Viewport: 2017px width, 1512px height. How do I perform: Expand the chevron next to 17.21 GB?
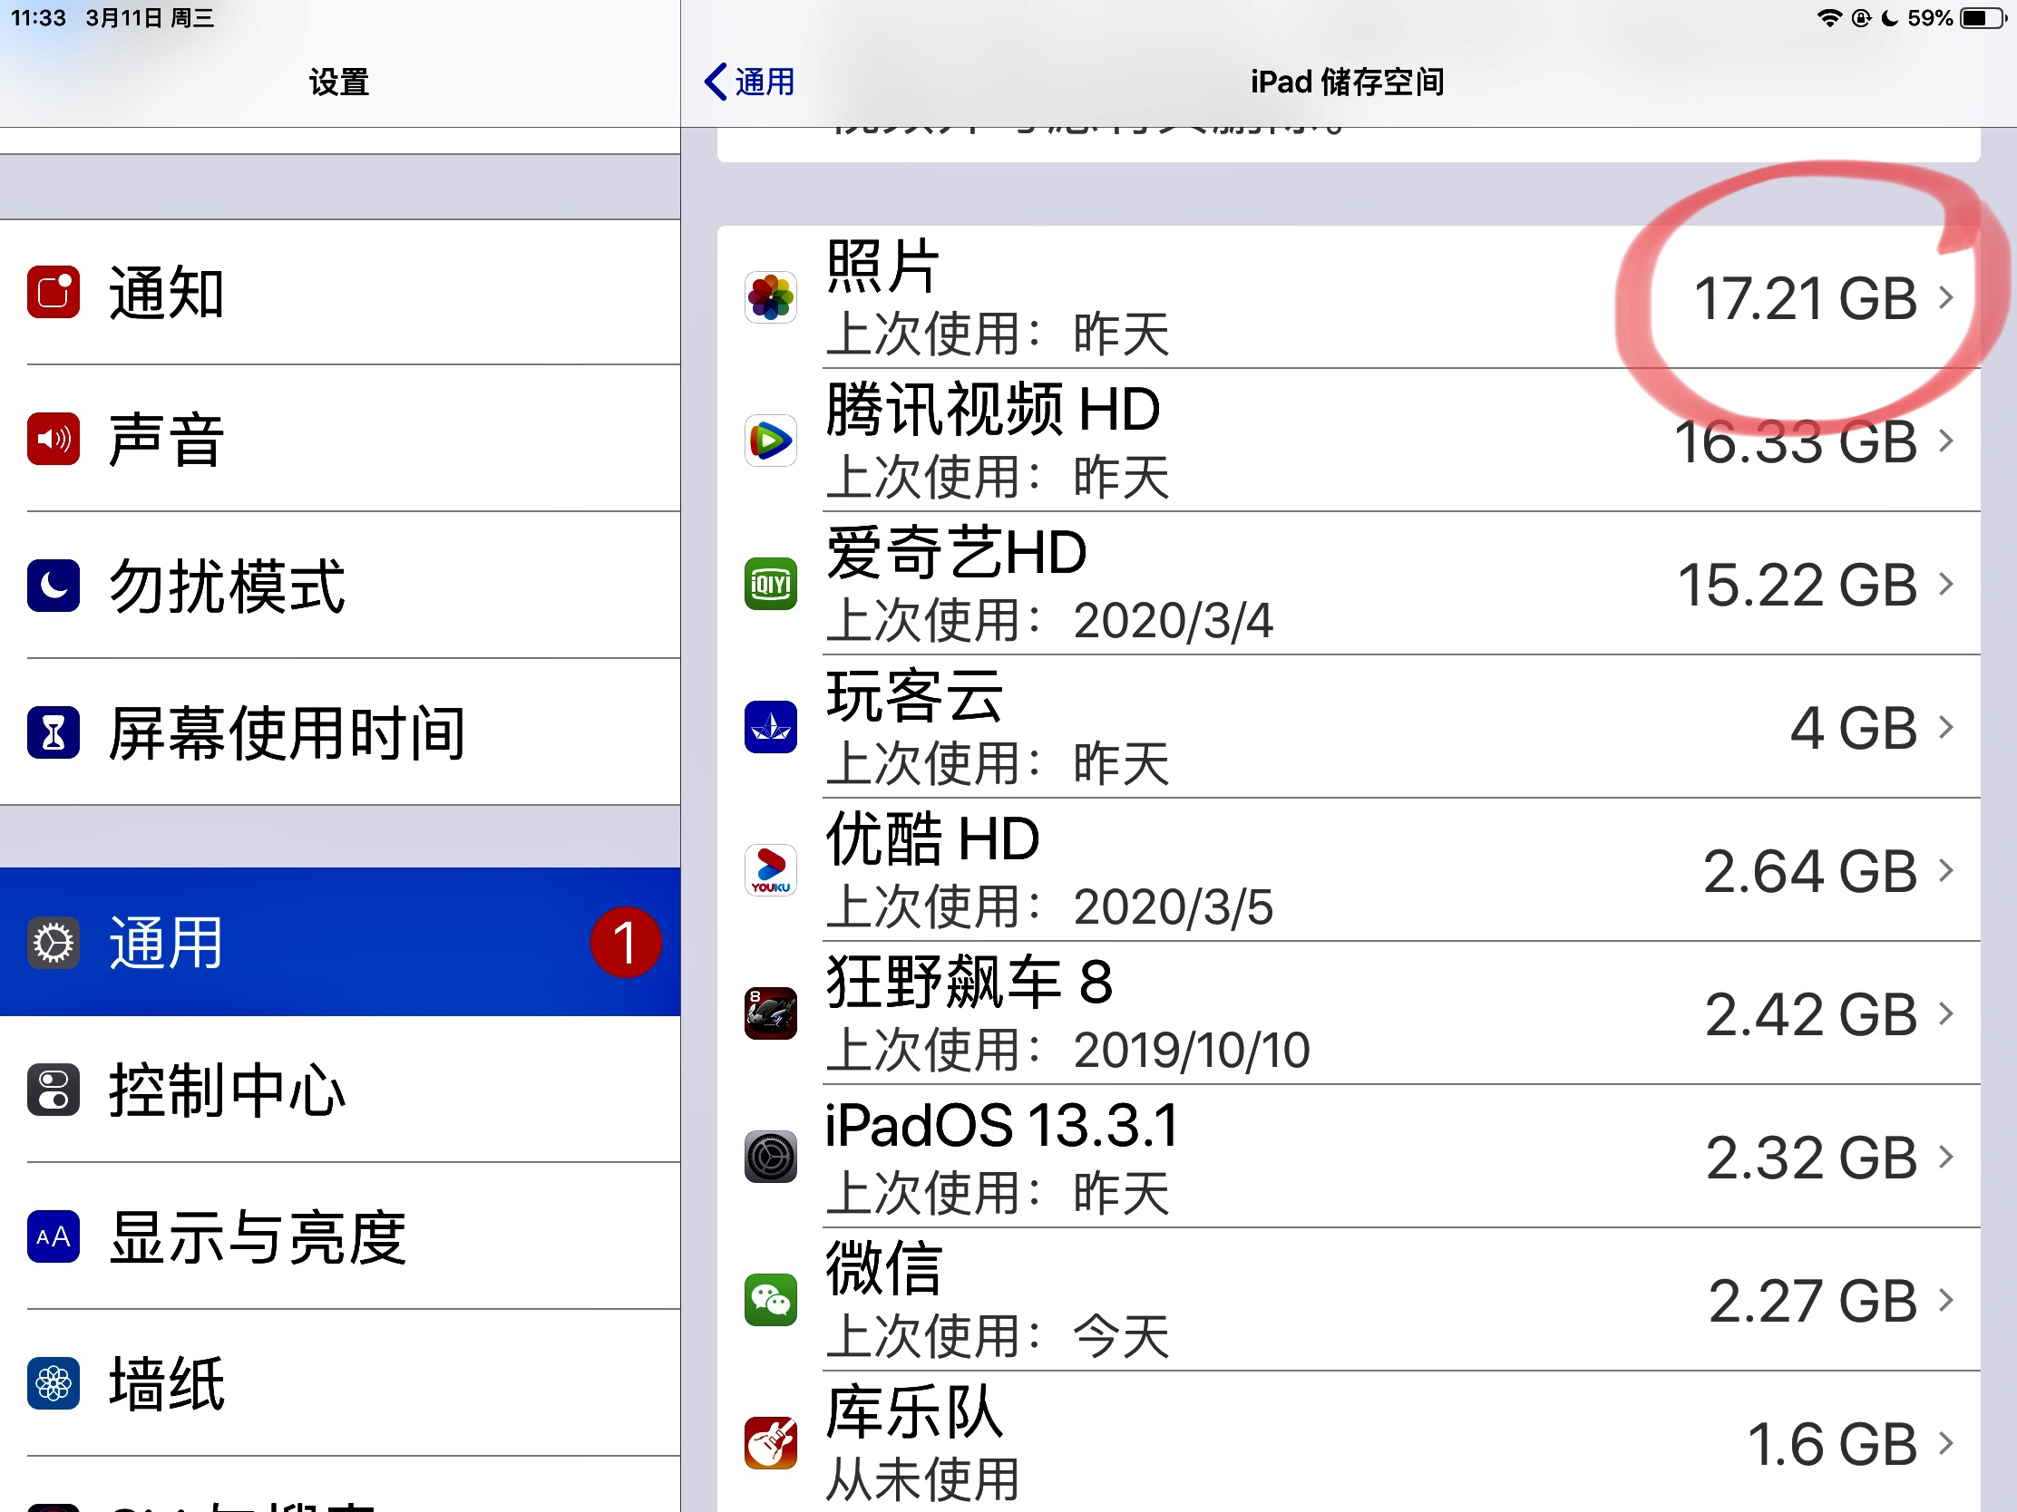click(x=1946, y=297)
